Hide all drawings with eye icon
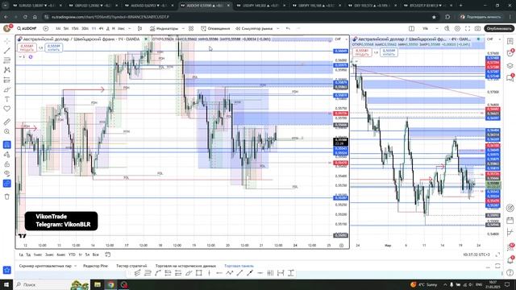516x290 pixels. 7,174
